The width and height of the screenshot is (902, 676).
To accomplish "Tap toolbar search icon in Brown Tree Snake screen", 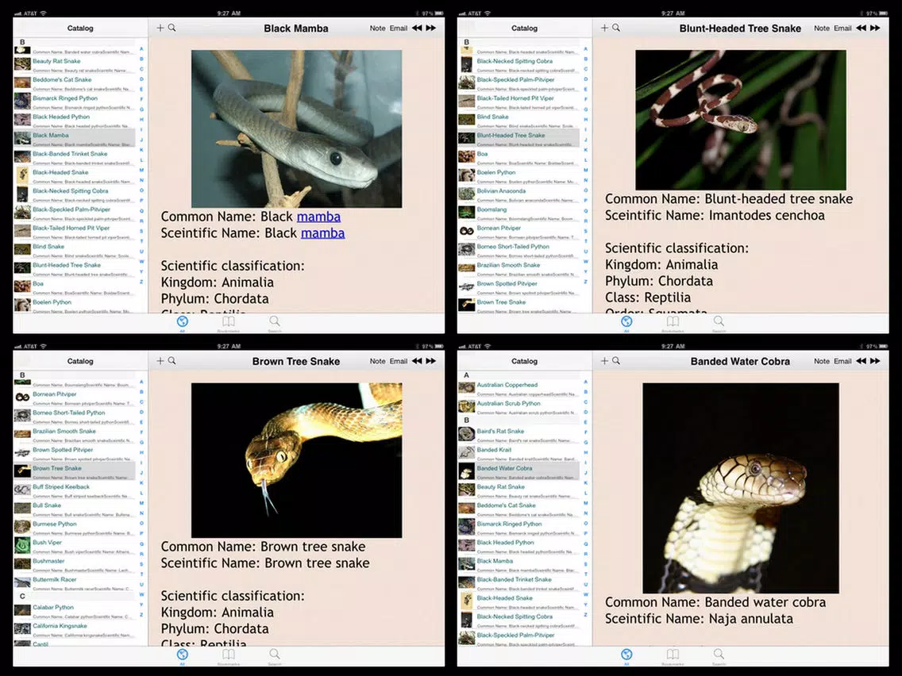I will tap(172, 361).
